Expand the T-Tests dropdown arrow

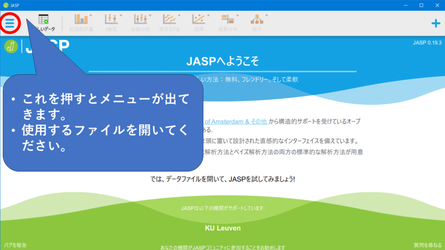(121, 16)
